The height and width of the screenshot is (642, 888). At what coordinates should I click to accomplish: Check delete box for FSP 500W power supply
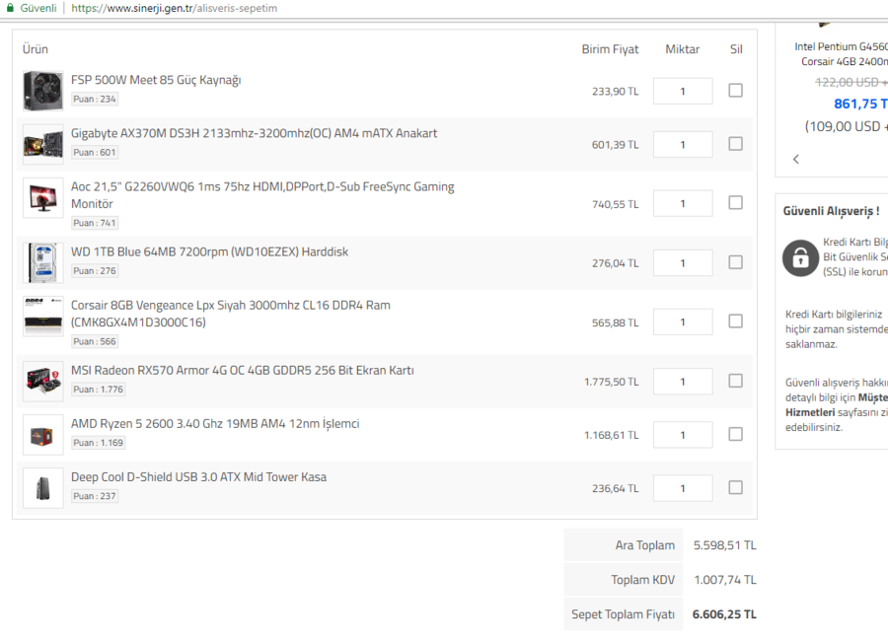click(x=735, y=90)
